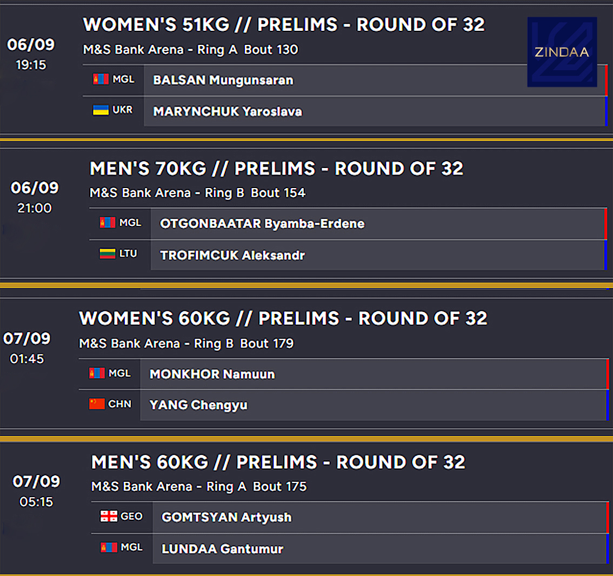Select the Women's 60KG Prelims heading
Screen dimensions: 613x576
[283, 318]
